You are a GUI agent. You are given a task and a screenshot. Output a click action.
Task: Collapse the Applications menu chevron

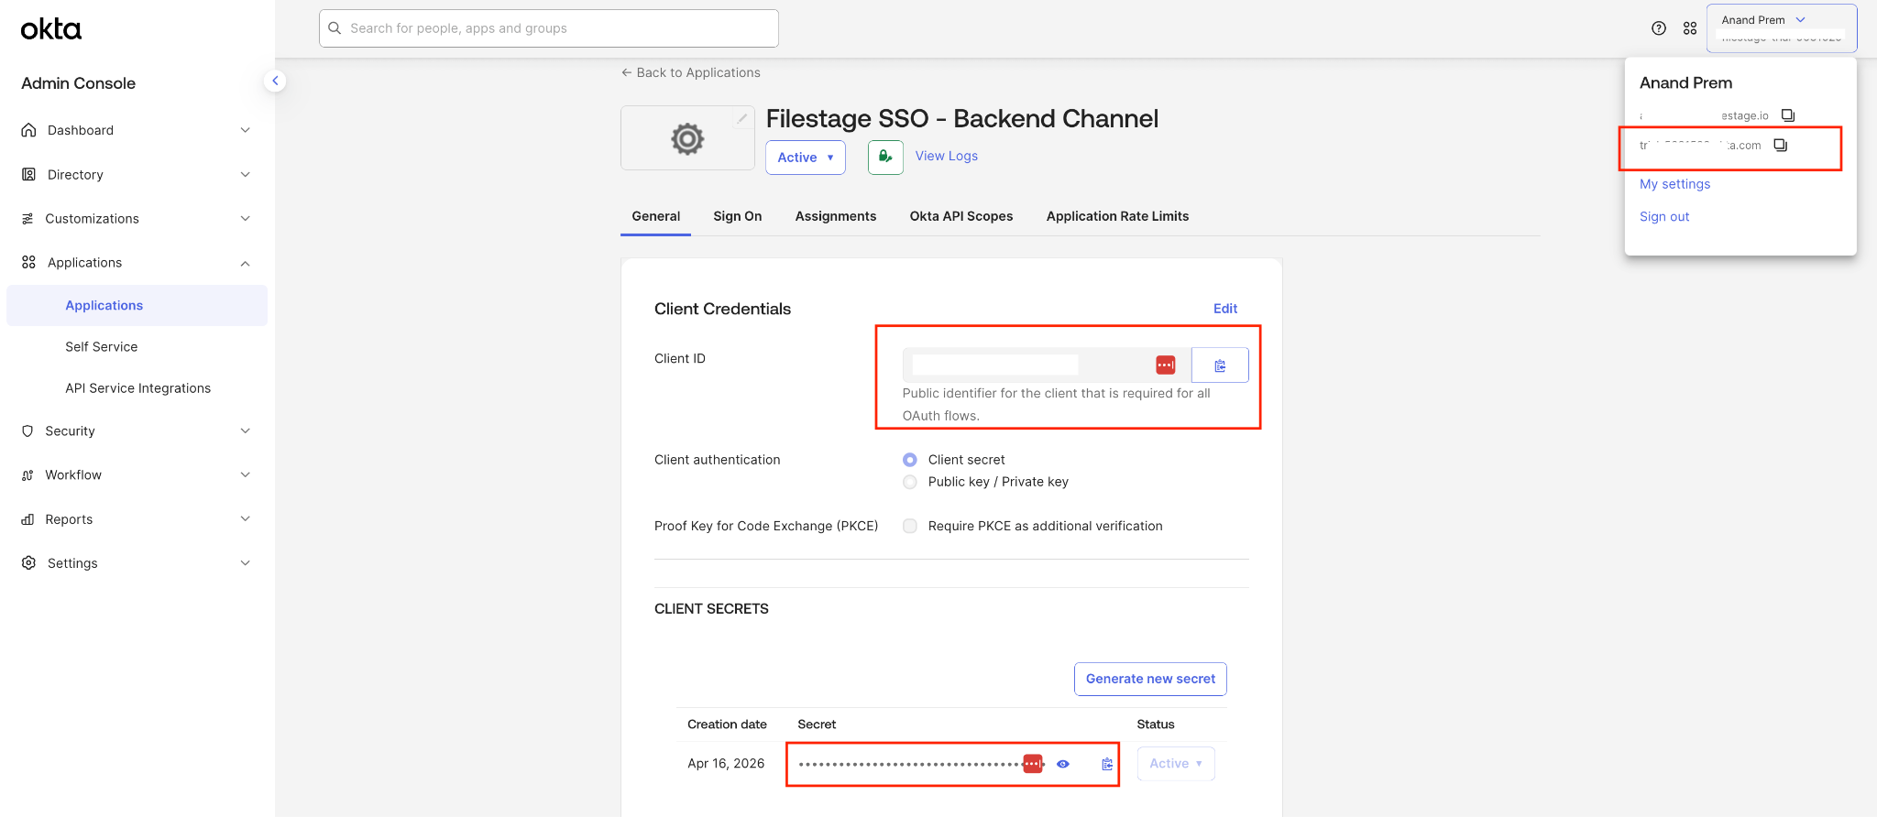coord(245,263)
